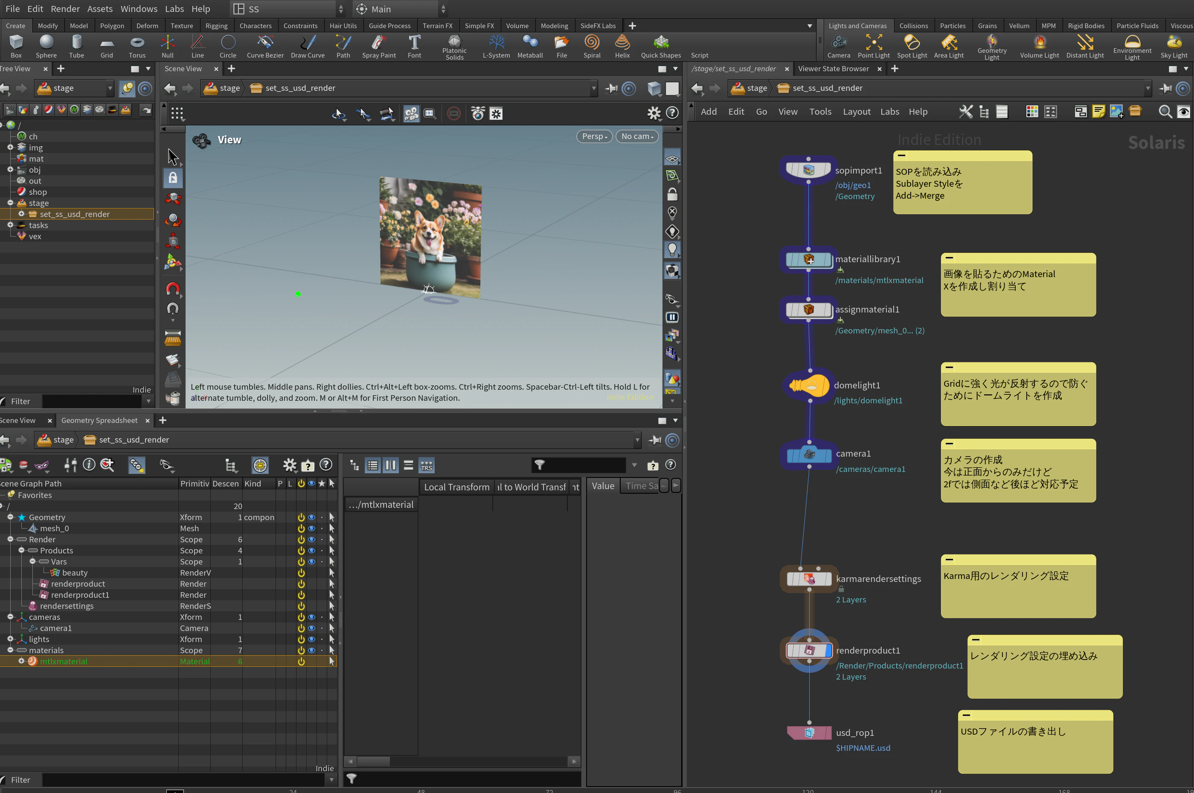Screen dimensions: 1194x793
Task: Click the Tree View Filter input field
Action: tap(93, 402)
